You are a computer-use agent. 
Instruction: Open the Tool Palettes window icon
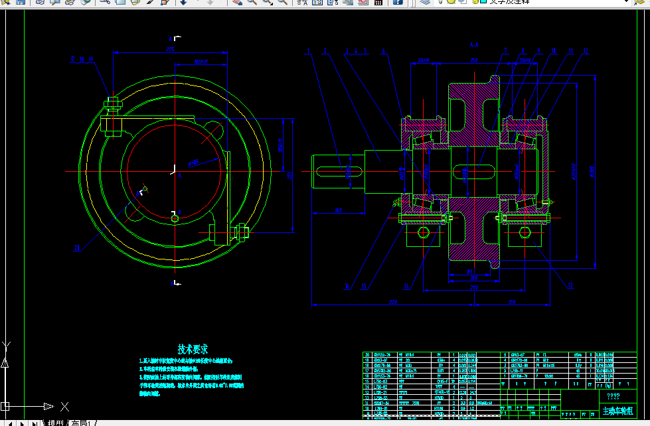[333, 2]
